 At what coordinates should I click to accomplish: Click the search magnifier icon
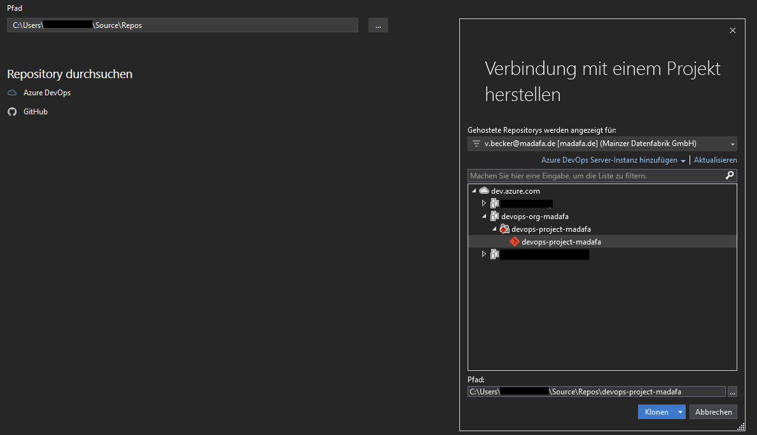(x=730, y=175)
